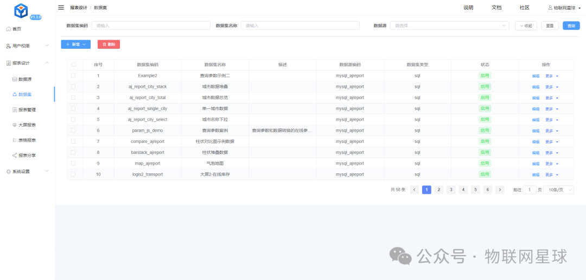Expand the 用户权限 sidebar menu

(27, 46)
